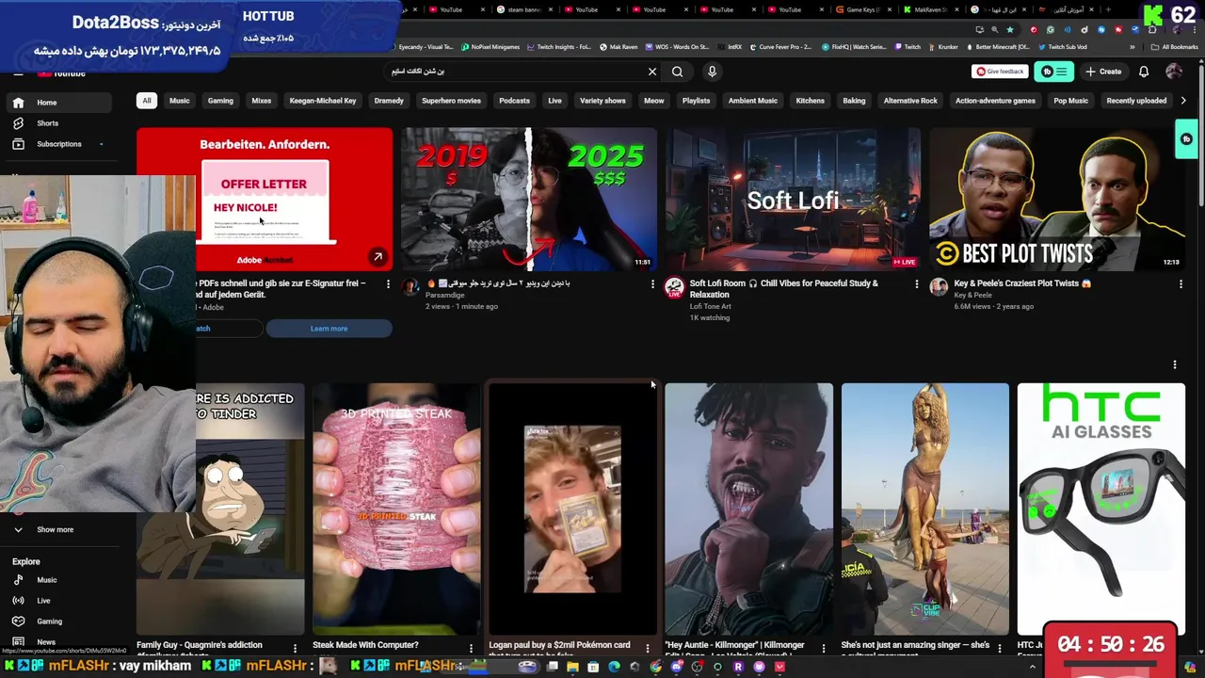Click the Key & Peele channel name
This screenshot has height=678, width=1205.
972,296
